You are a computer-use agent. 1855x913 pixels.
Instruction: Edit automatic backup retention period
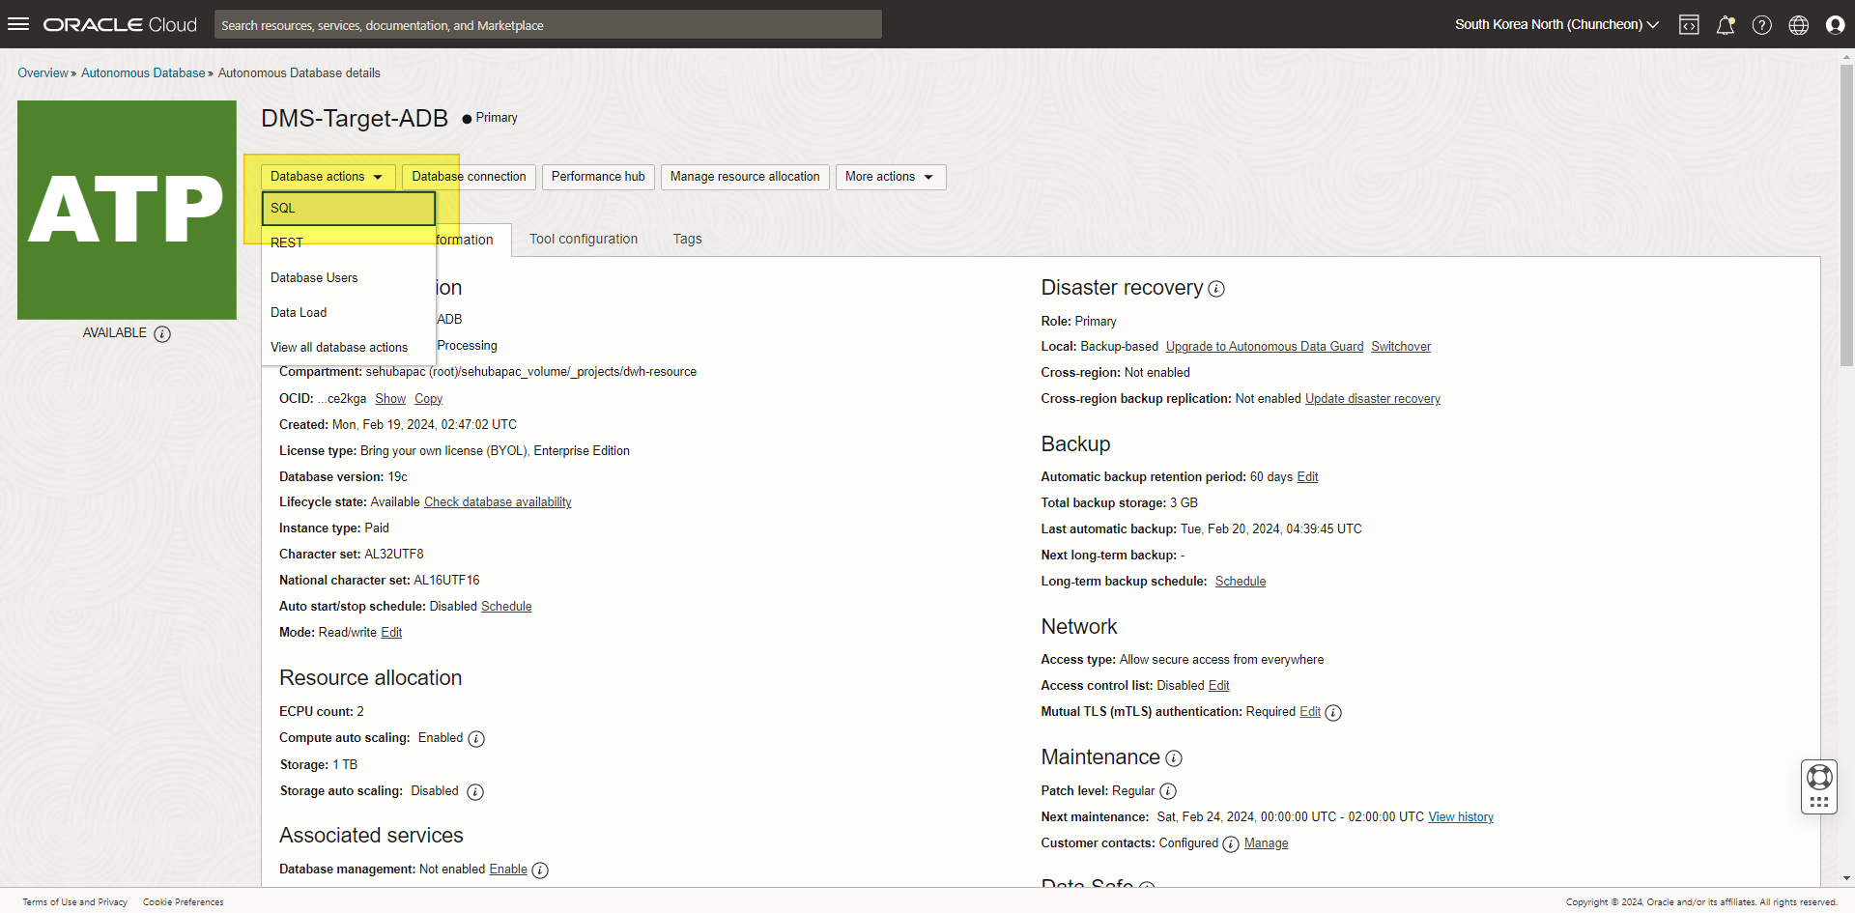pos(1307,477)
